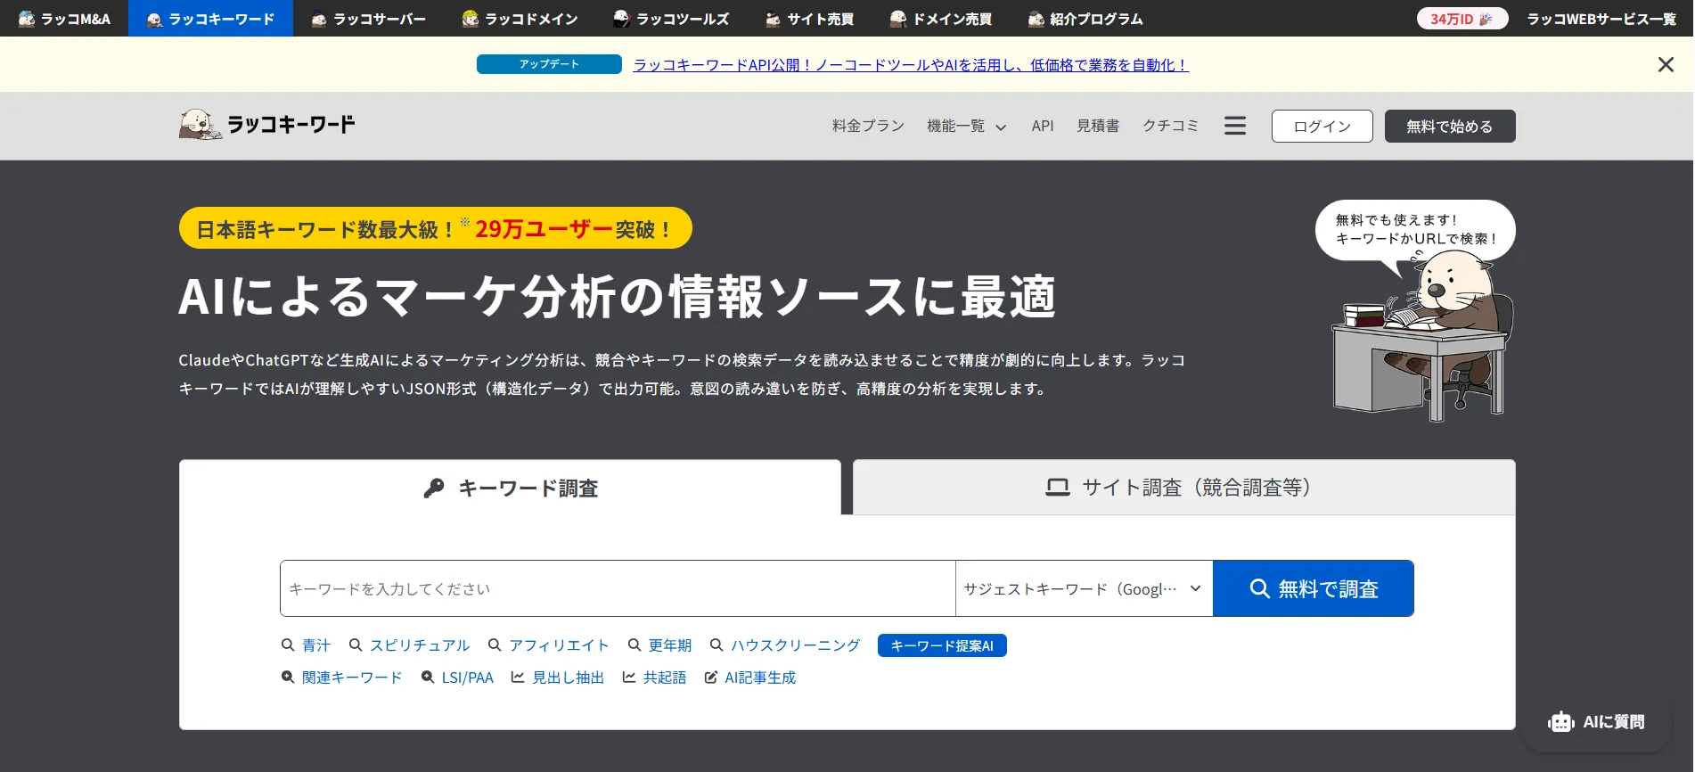Click the 29万ユーザー突破 yellow banner
The width and height of the screenshot is (1695, 772).
[436, 228]
